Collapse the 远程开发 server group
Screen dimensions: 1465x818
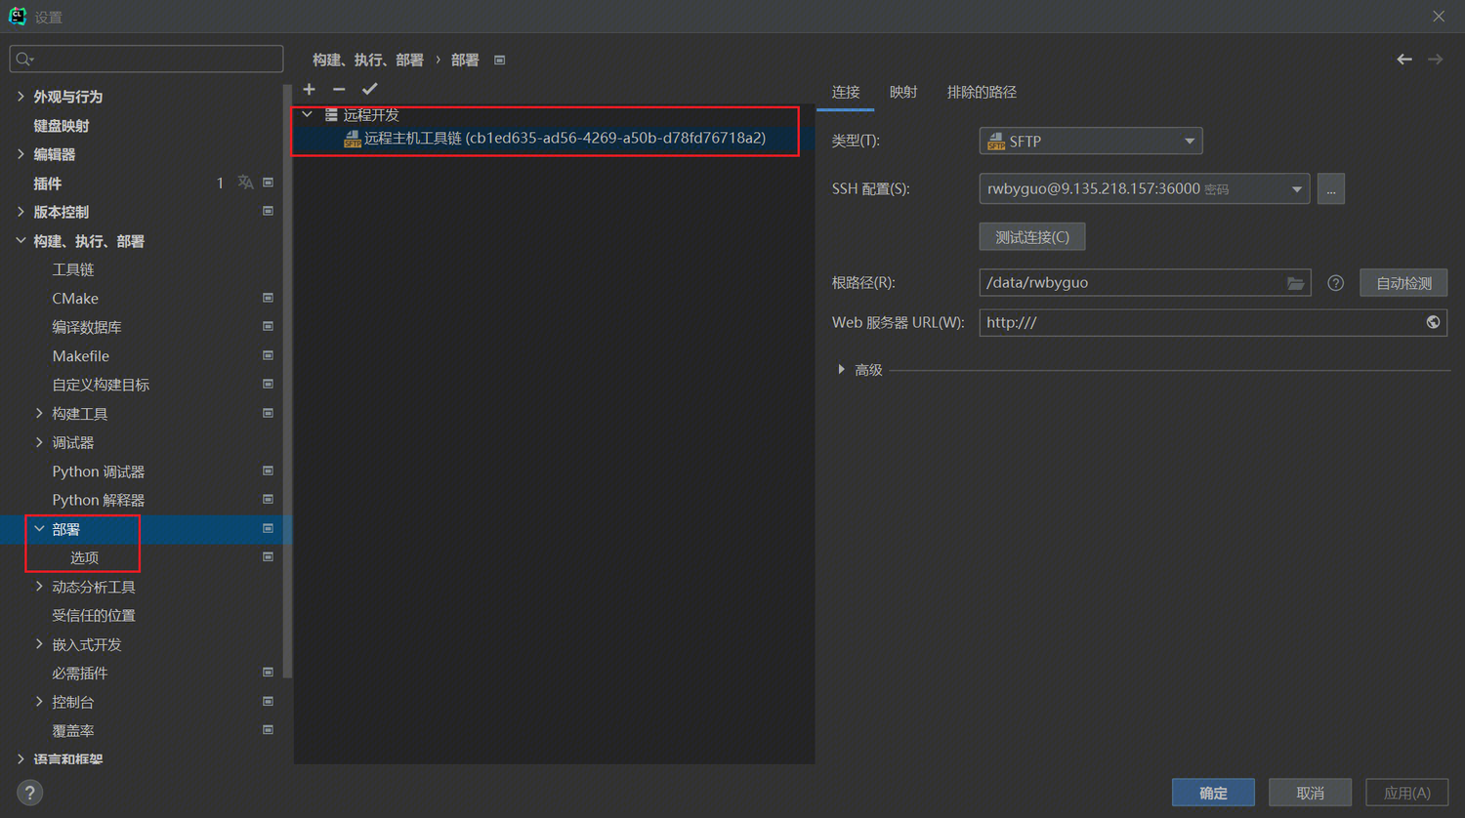[x=308, y=115]
